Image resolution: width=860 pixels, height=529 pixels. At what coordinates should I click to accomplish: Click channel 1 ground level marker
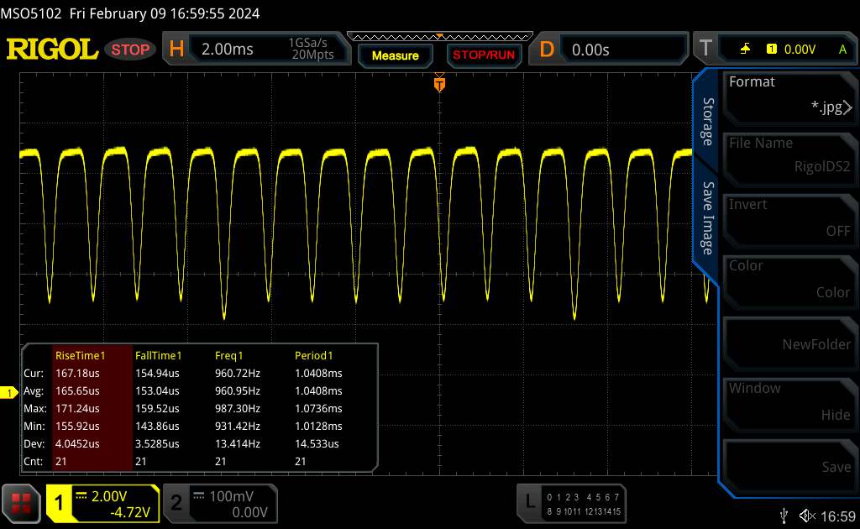click(8, 392)
